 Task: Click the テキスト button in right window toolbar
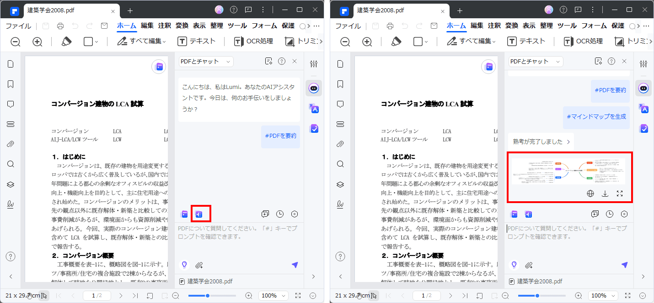point(526,42)
